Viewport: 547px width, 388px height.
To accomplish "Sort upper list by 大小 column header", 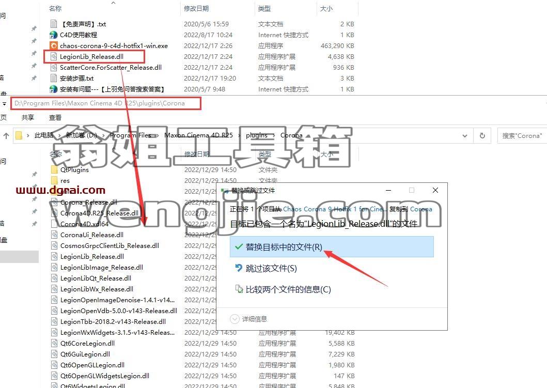I will click(x=326, y=8).
